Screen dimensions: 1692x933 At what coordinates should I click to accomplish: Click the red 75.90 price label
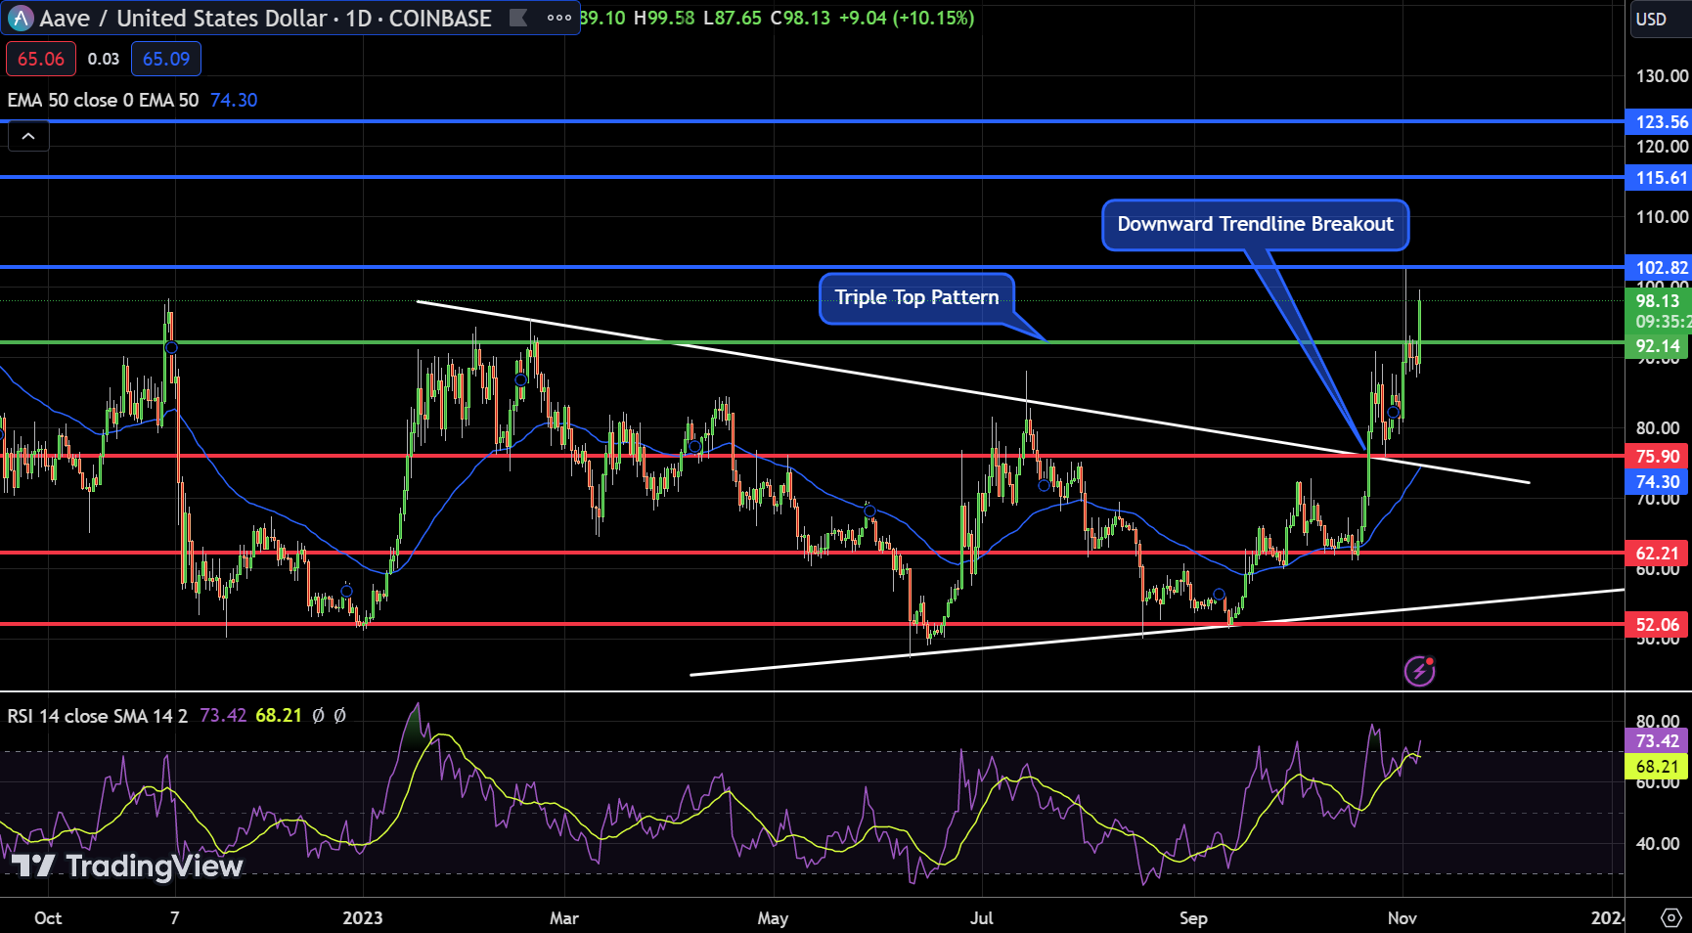coord(1658,456)
